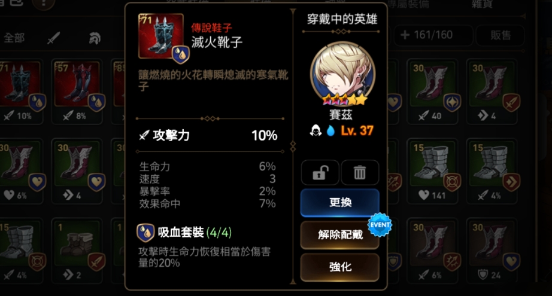Select the level 30 boots with attack 40

point(432,91)
